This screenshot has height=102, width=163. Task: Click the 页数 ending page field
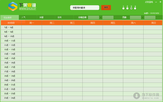150,18
